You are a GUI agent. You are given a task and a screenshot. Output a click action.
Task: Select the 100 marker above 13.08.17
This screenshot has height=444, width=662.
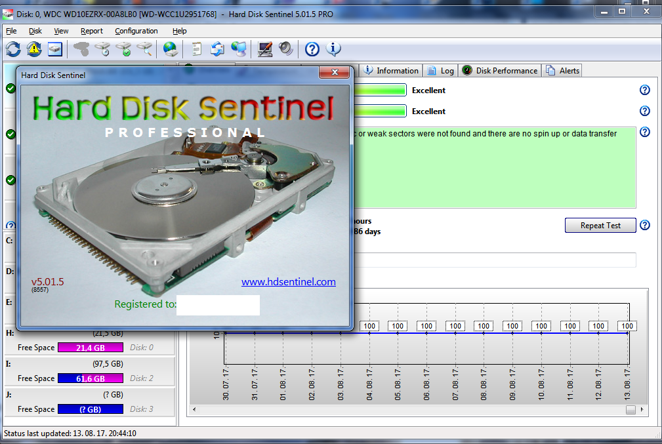click(627, 326)
